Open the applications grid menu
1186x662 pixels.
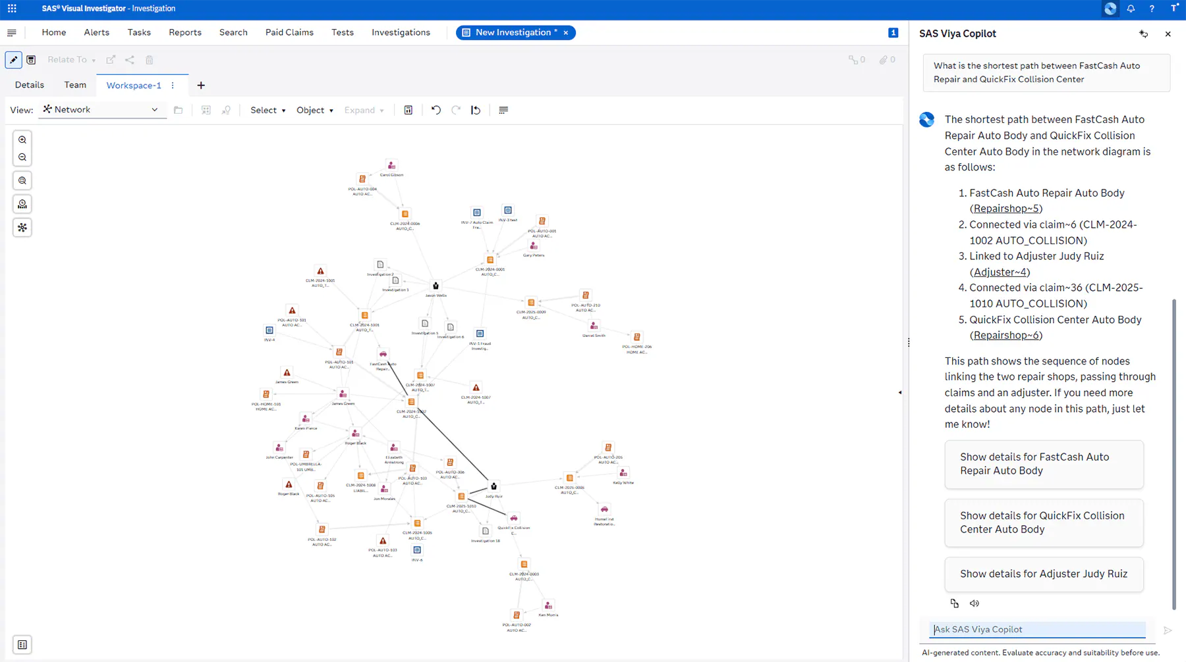(x=12, y=9)
